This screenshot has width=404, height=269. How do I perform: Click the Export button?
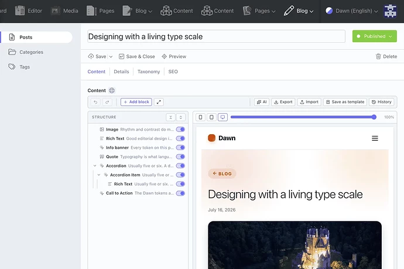click(283, 102)
